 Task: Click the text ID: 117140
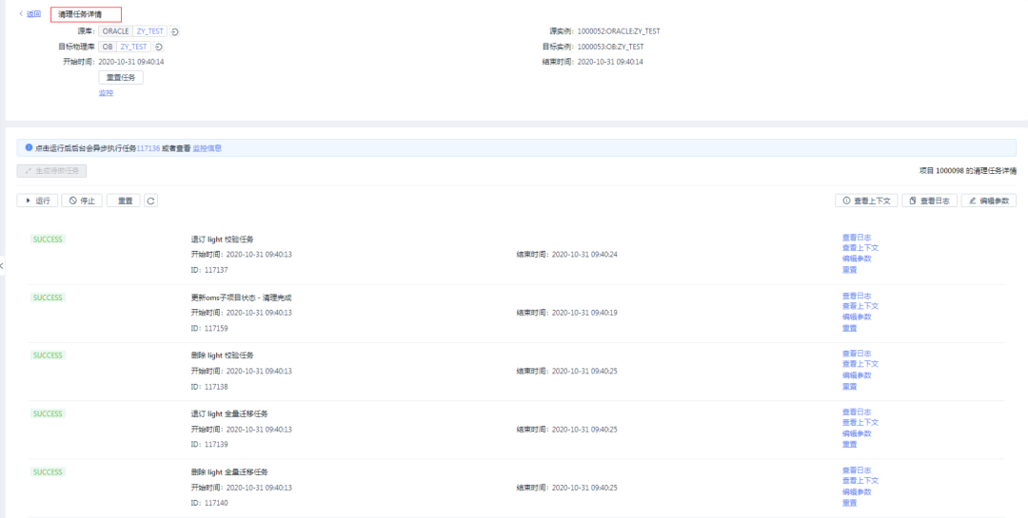[x=209, y=503]
